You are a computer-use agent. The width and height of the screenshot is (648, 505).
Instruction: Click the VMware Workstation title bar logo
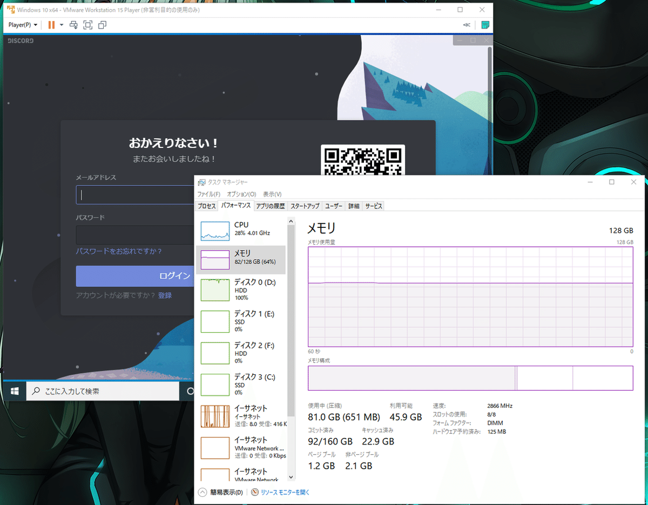coord(10,10)
